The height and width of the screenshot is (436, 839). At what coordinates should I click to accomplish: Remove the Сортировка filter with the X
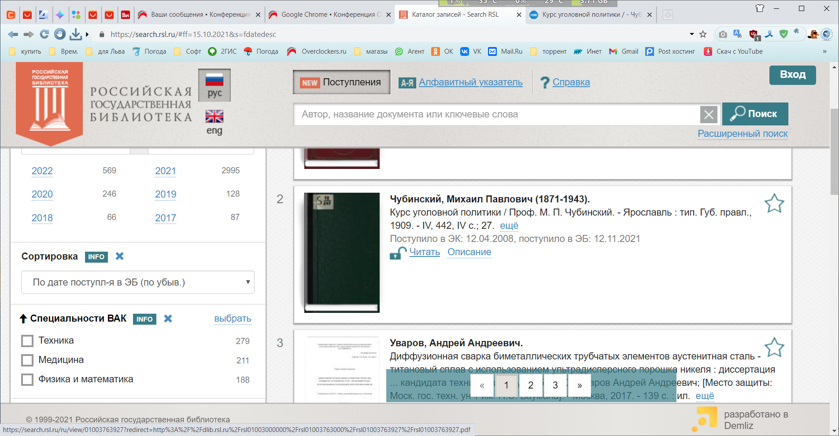[119, 256]
